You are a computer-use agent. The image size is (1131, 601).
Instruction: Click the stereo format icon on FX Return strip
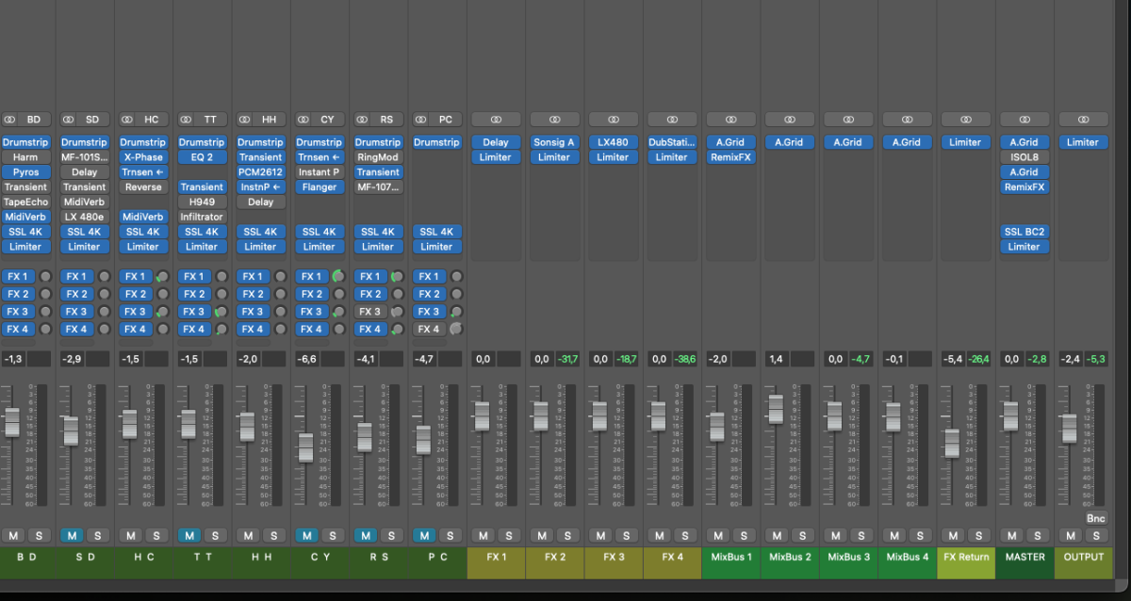(x=965, y=120)
